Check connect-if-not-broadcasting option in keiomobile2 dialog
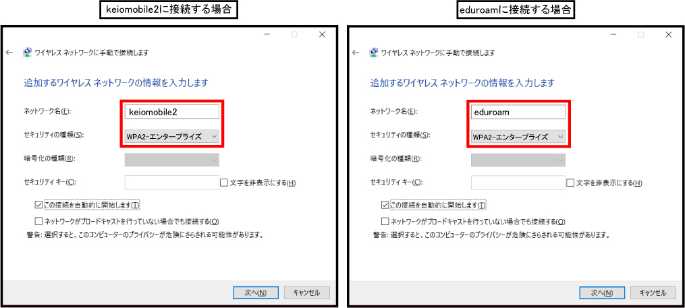The width and height of the screenshot is (685, 308). click(38, 221)
